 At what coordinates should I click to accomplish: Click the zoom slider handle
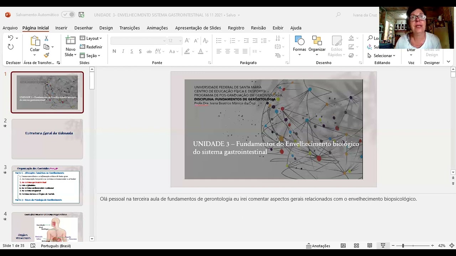(x=403, y=246)
